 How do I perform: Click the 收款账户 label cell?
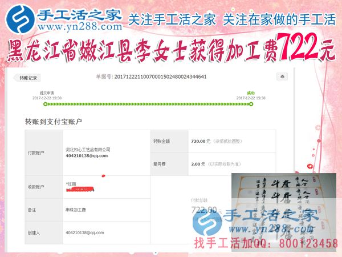coord(44,187)
